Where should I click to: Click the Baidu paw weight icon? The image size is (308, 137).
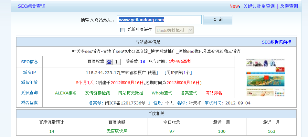coord(110,62)
